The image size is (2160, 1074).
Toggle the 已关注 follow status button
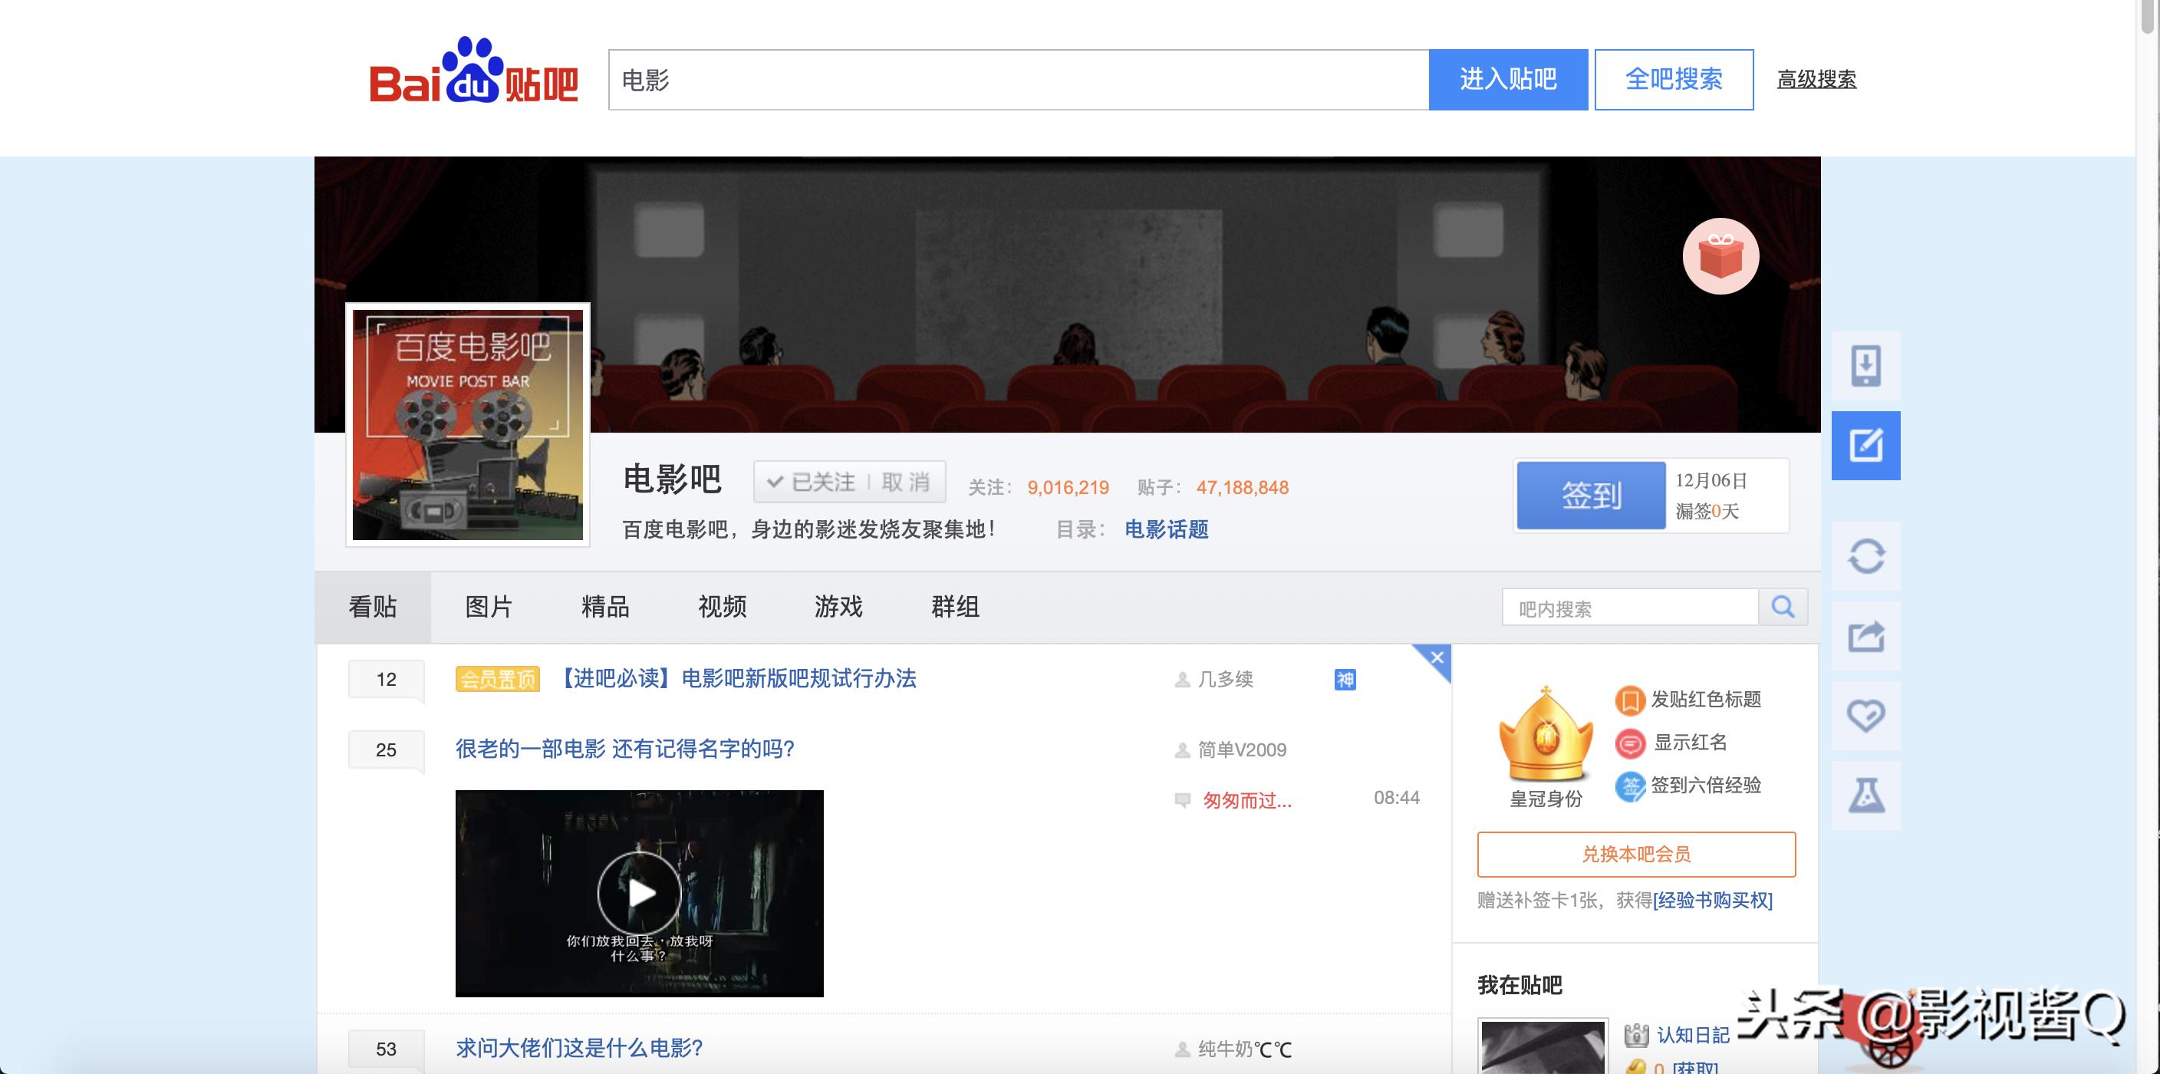[812, 482]
